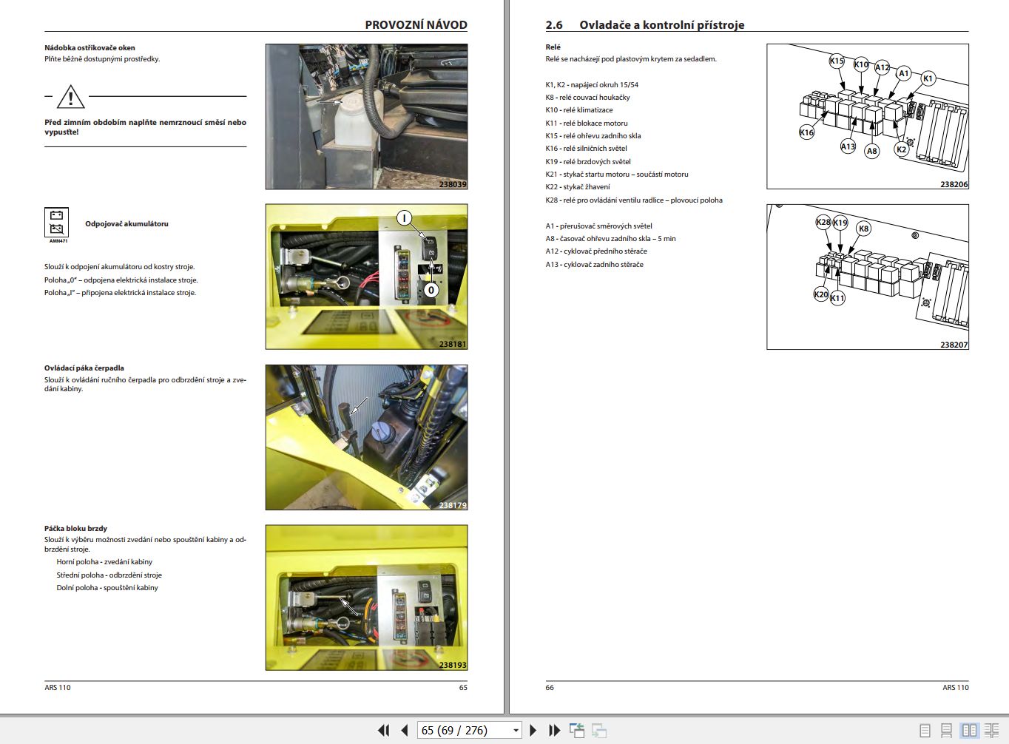Go back to the previous view
Screen dimensions: 1009x744
point(577,730)
